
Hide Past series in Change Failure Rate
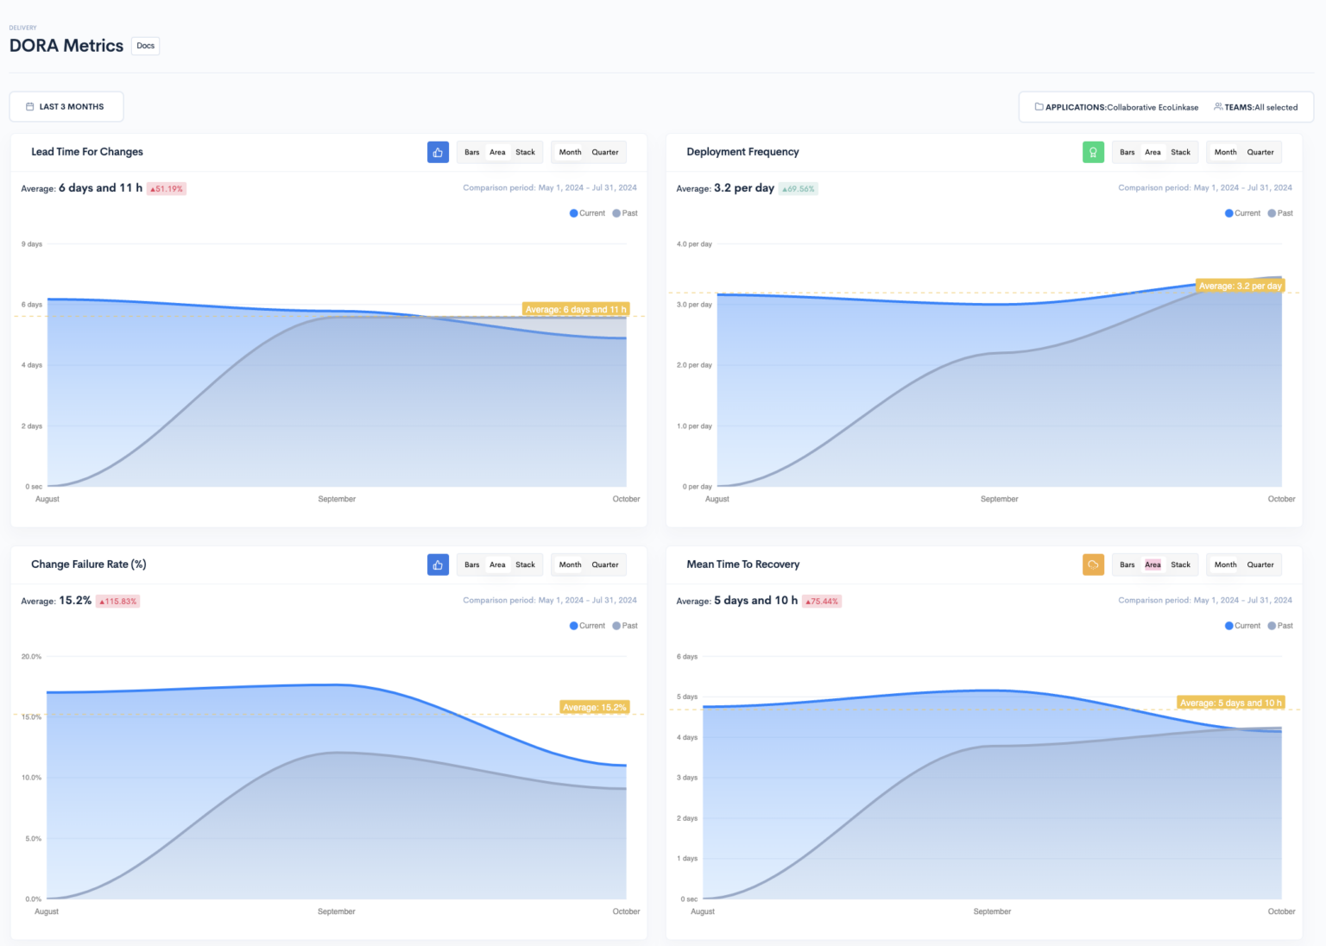[625, 626]
